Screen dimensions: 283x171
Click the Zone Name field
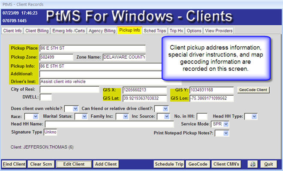coord(124,57)
